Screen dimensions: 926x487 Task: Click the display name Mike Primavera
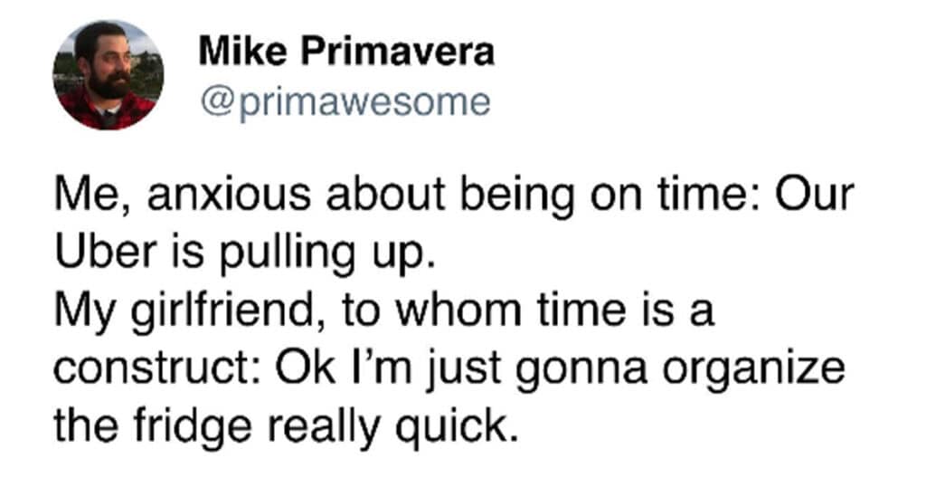346,51
